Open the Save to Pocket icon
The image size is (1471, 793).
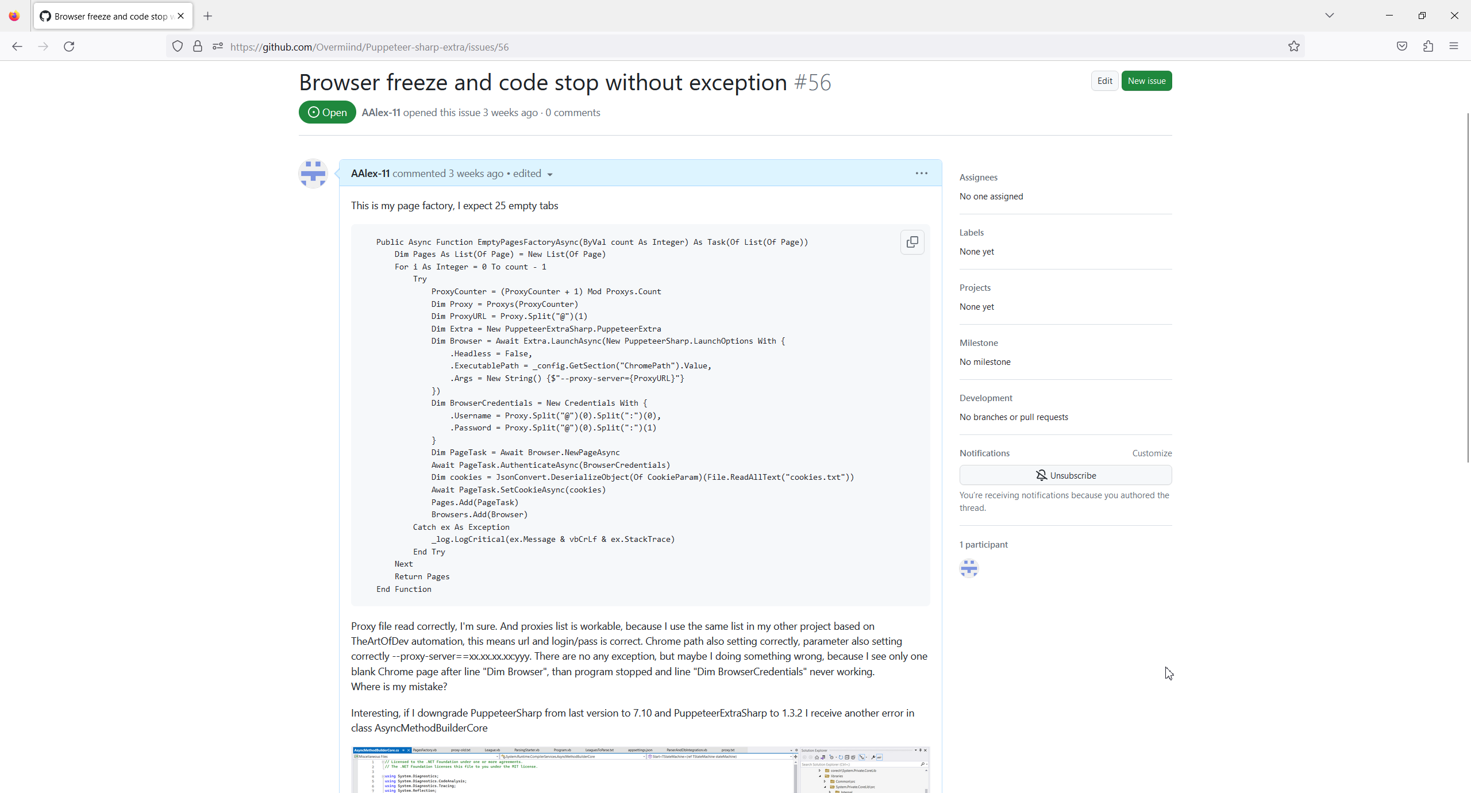pyautogui.click(x=1401, y=47)
